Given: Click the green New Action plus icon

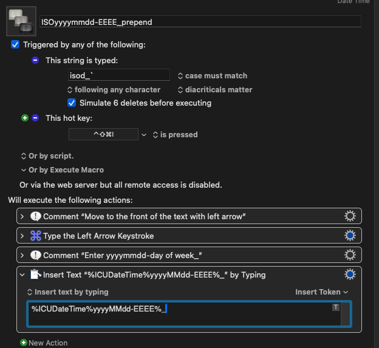Looking at the screenshot, I should point(24,343).
